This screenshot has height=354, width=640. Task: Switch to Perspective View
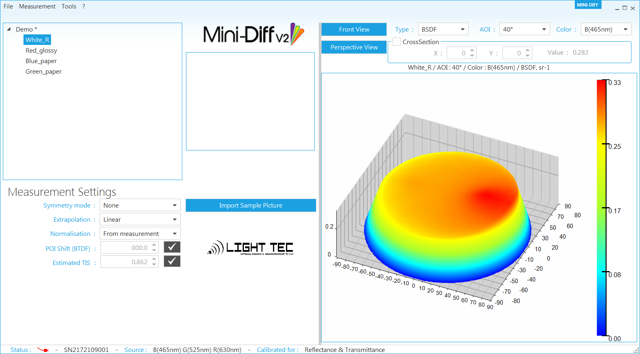click(x=354, y=47)
